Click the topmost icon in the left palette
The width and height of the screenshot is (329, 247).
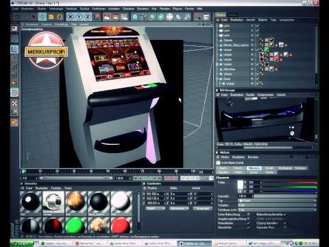[x=14, y=29]
